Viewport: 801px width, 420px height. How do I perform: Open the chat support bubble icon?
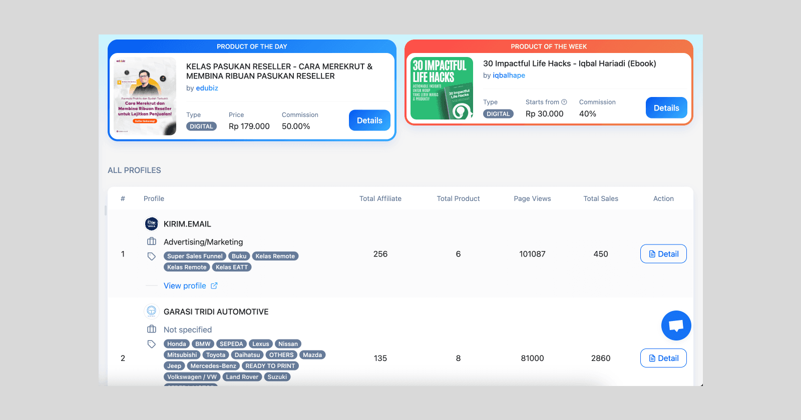coord(676,325)
